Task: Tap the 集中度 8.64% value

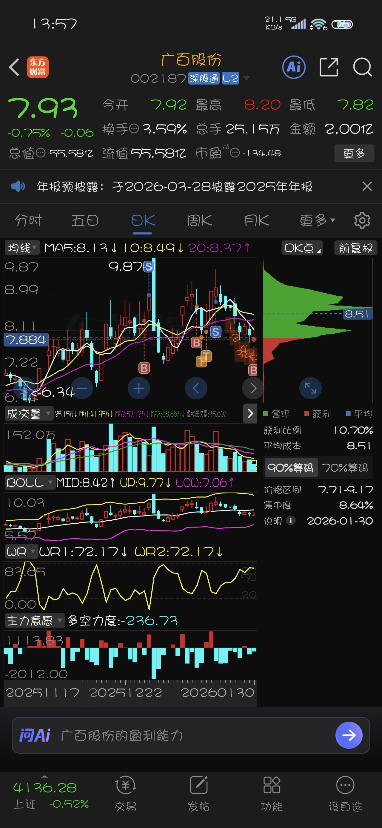Action: click(x=356, y=505)
